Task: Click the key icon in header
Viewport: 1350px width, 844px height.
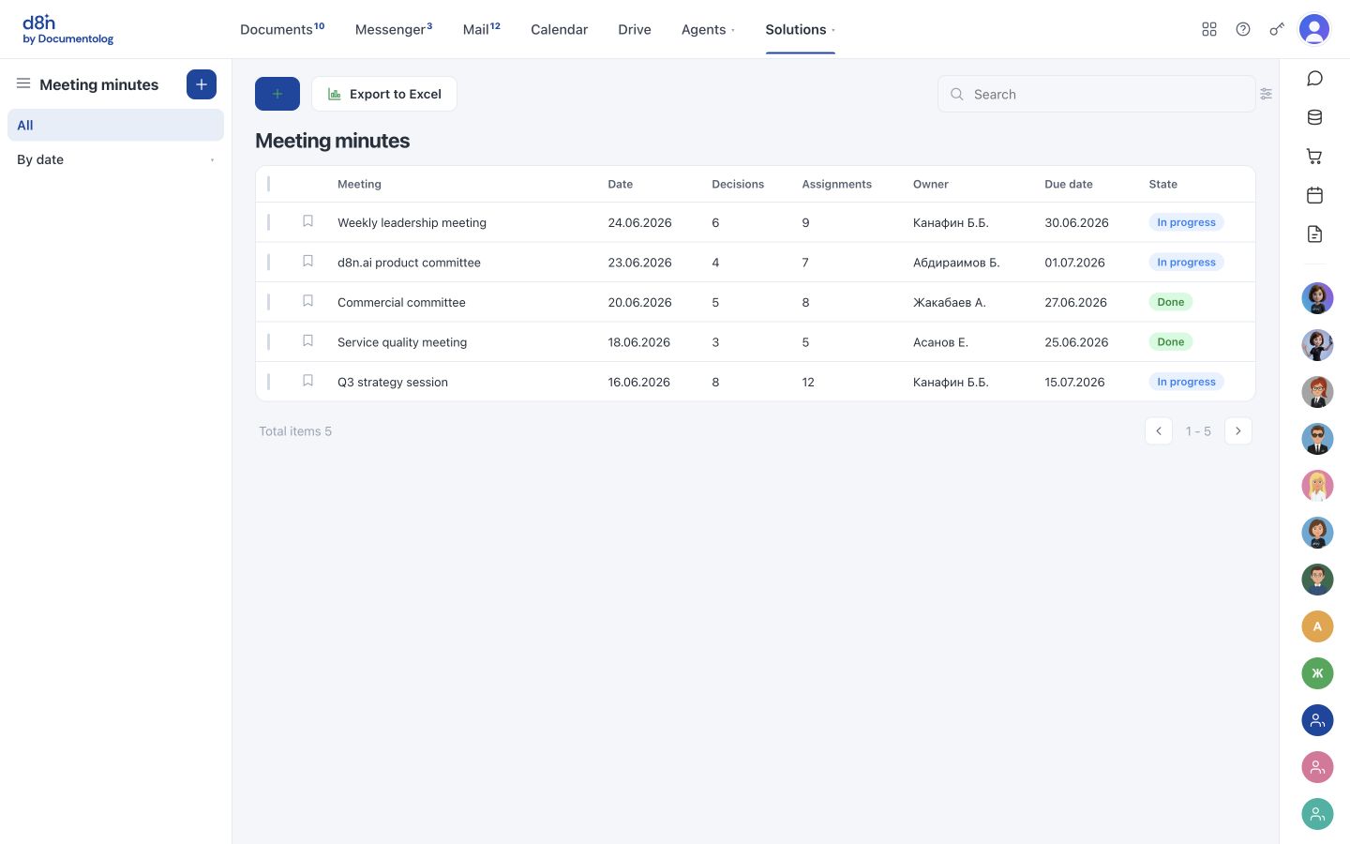Action: pos(1277,29)
